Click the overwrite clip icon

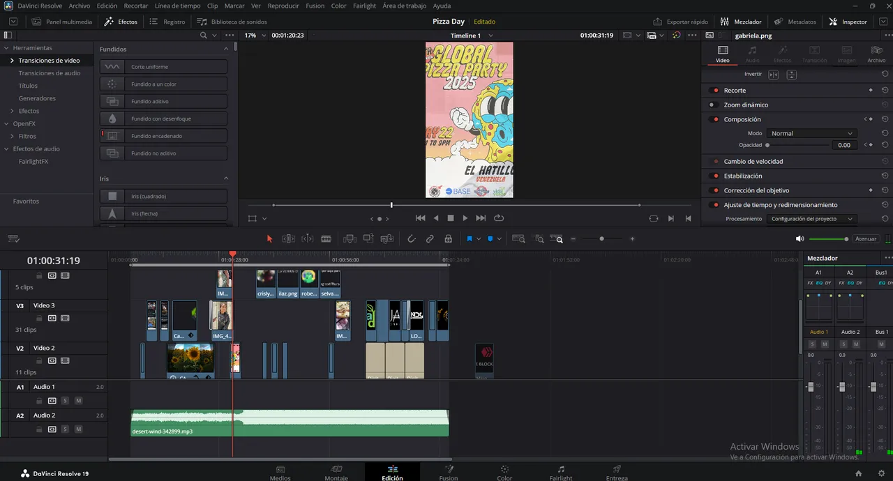click(x=368, y=238)
